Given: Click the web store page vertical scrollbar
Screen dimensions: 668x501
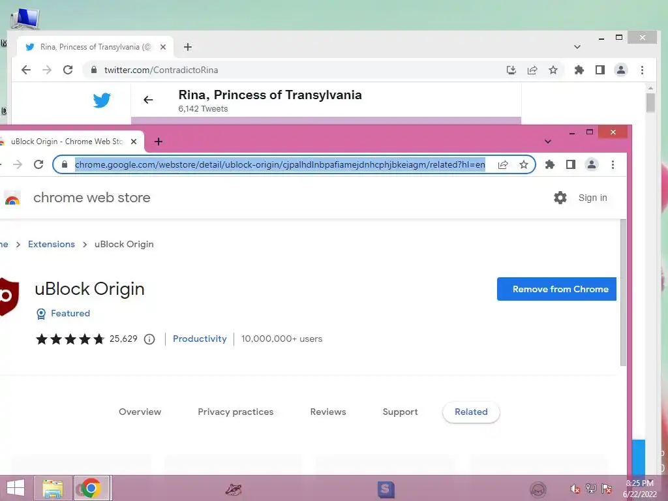Looking at the screenshot, I should pyautogui.click(x=623, y=293).
